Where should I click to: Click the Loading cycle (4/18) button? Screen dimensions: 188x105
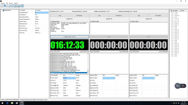[70, 37]
